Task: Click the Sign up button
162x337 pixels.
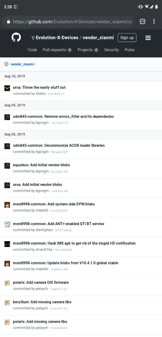Action: [127, 38]
